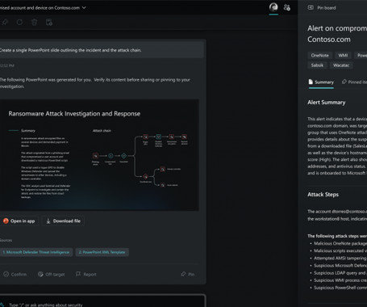Open PowerPoint XML Template source
This screenshot has width=367, height=307.
click(x=102, y=252)
